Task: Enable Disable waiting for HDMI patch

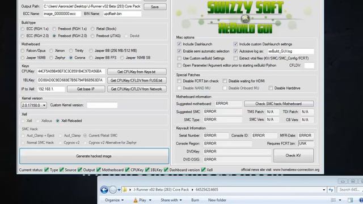Action: [x=225, y=81]
